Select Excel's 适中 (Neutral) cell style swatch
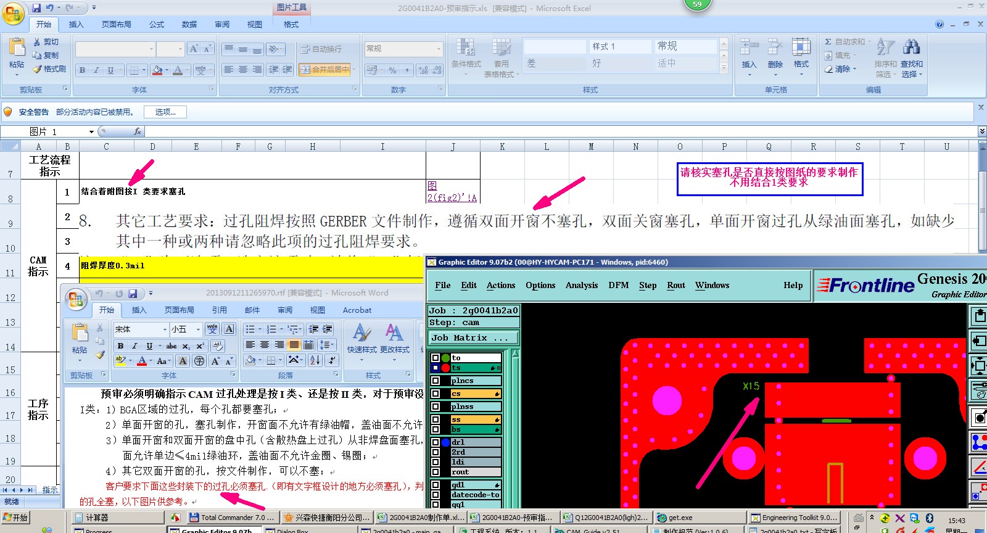Viewport: 987px width, 533px height. click(686, 63)
